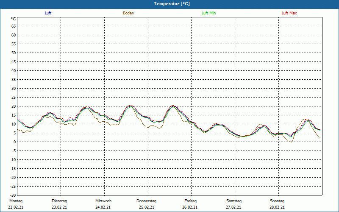Click the 65 value on the temperature axis
The width and height of the screenshot is (339, 212).
pos(14,26)
